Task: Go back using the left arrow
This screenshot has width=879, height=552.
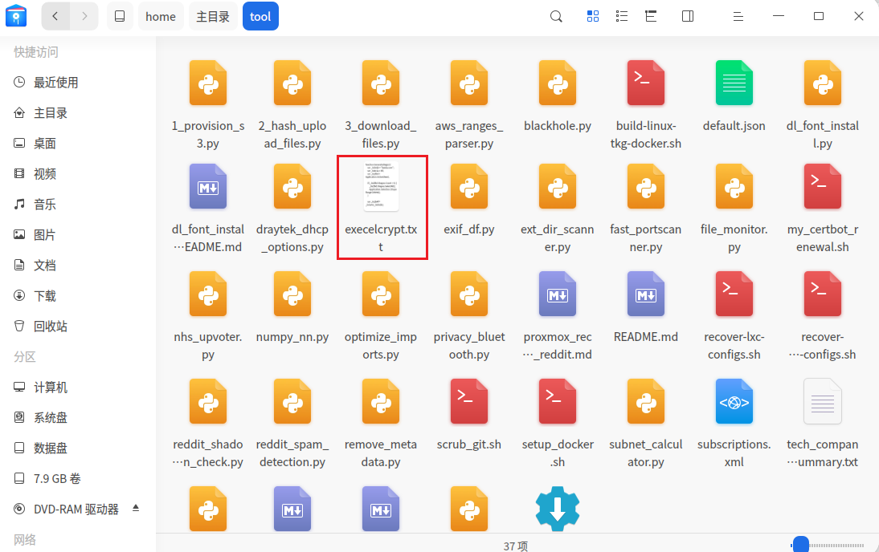Action: pos(55,16)
